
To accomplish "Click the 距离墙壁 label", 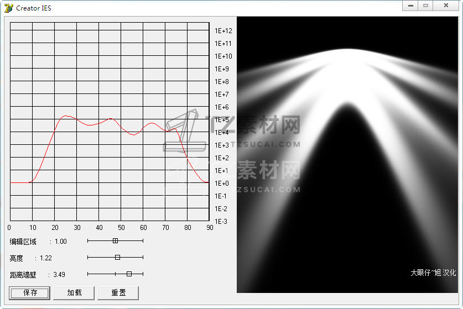I will 23,275.
